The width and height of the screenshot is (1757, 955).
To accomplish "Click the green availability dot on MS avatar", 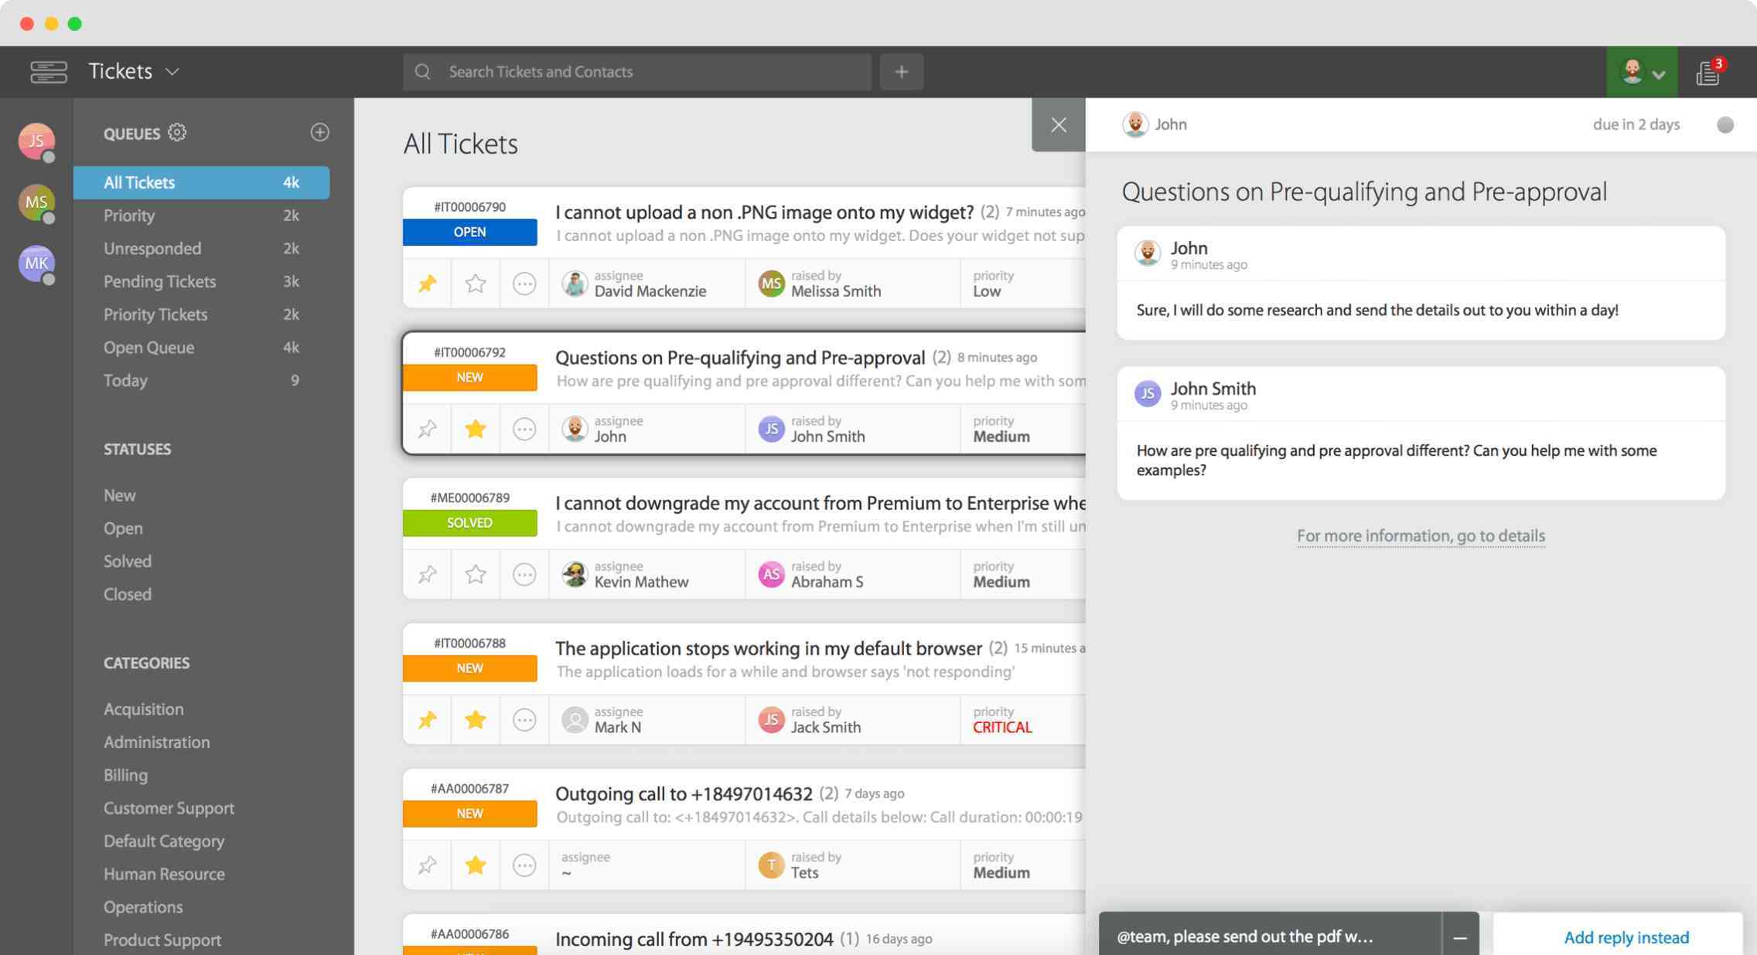I will (49, 219).
